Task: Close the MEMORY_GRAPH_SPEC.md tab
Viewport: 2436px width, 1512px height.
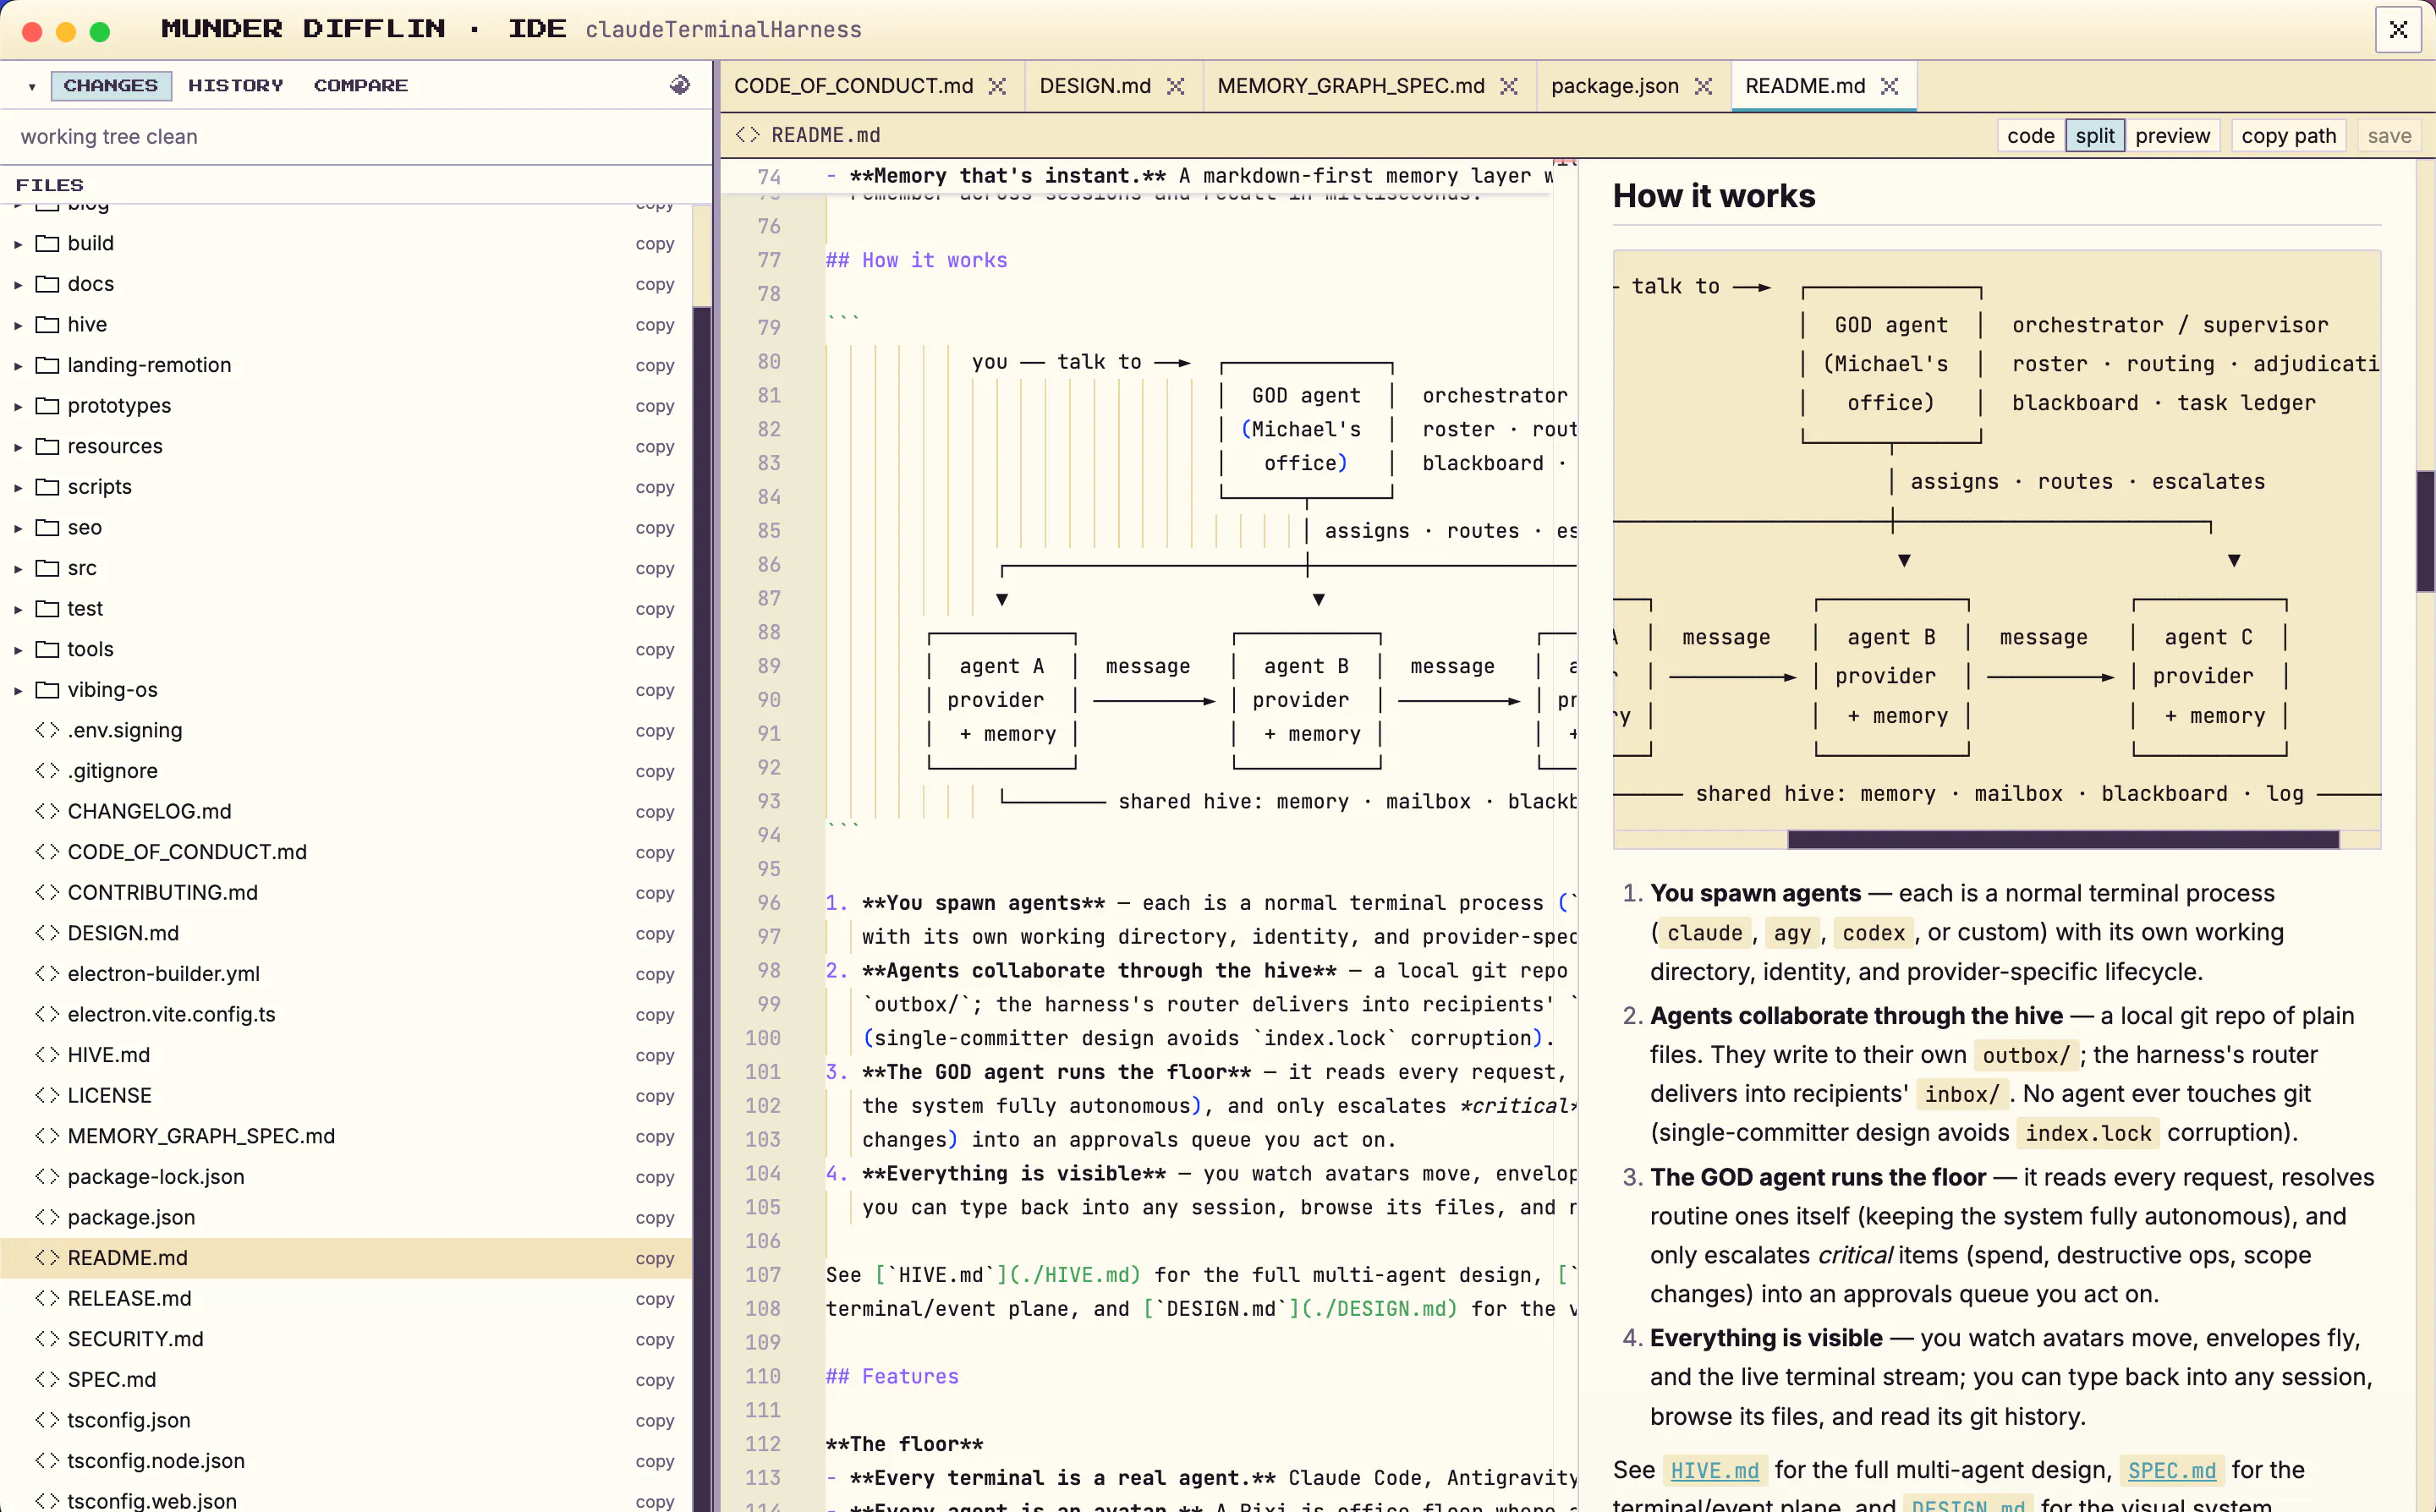Action: (1509, 86)
